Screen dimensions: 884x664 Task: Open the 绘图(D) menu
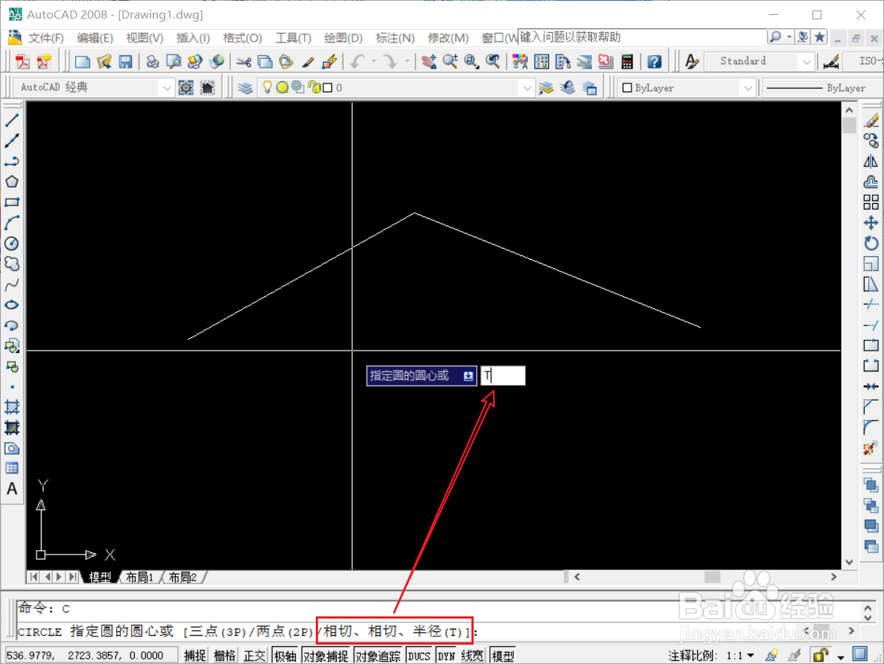click(x=343, y=38)
